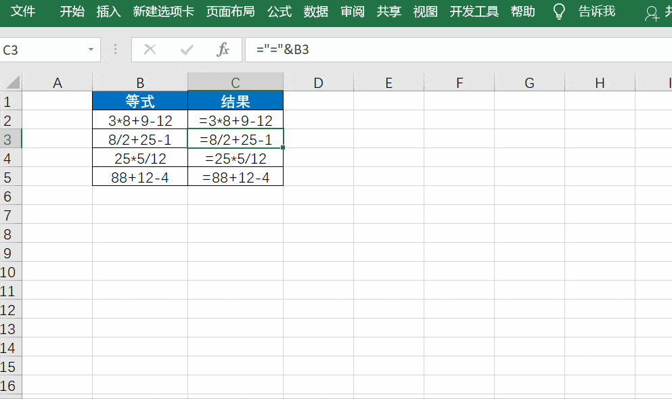This screenshot has width=672, height=399.
Task: Click the ellipsis handle beside Name Box
Action: (x=115, y=49)
